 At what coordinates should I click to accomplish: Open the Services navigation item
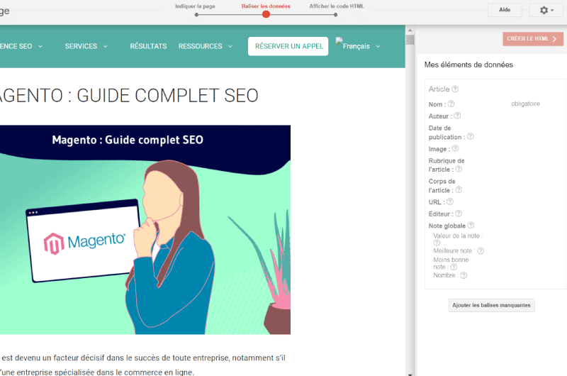(x=81, y=46)
